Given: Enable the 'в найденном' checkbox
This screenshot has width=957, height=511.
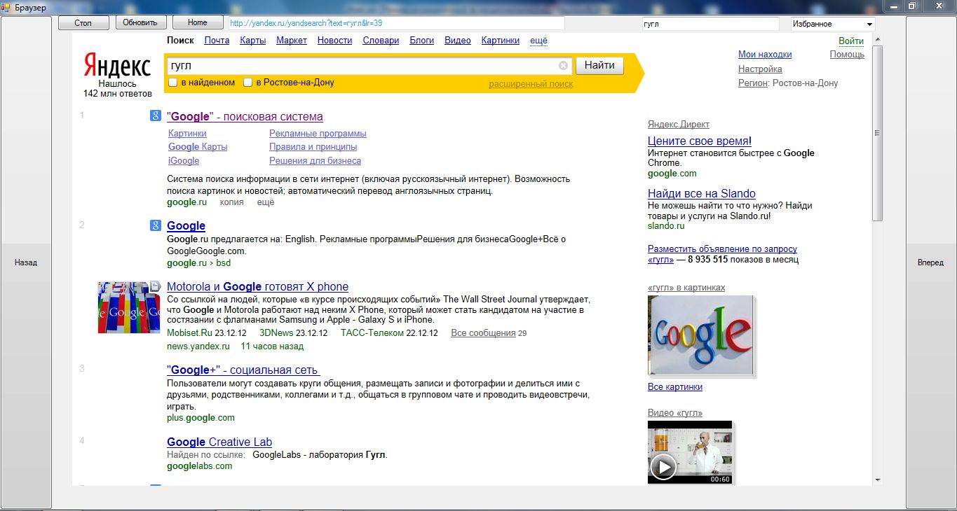Looking at the screenshot, I should click(x=172, y=83).
